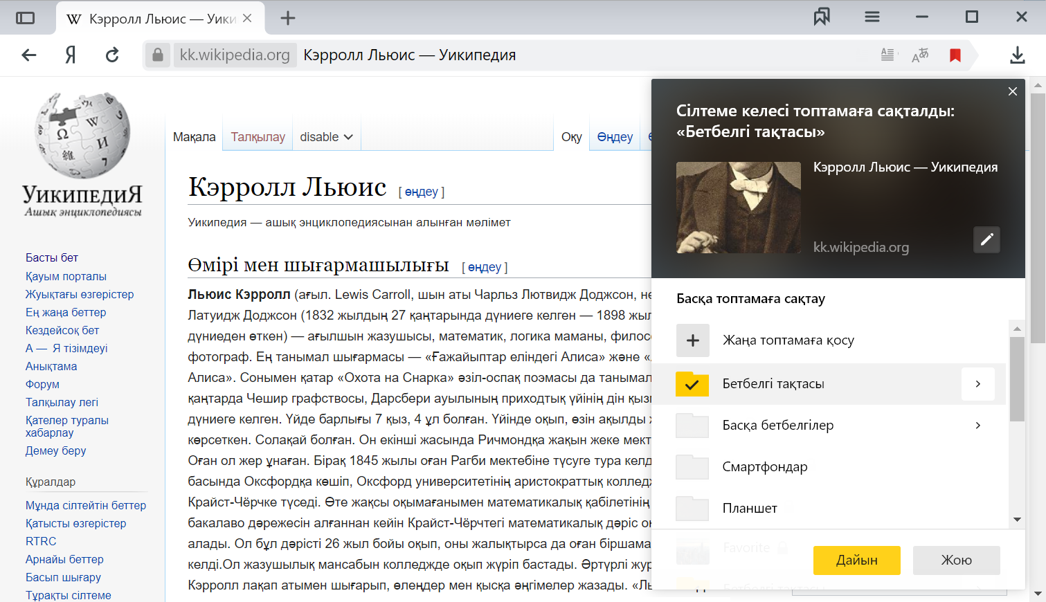
Task: Click өңдеу link beside Өмірі мен шығармашылығы
Action: (x=485, y=267)
